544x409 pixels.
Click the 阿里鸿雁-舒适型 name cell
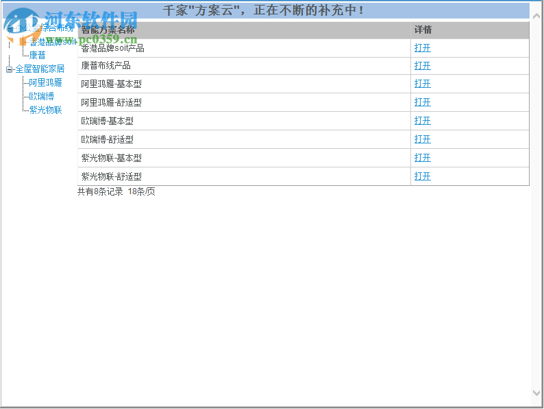click(244, 102)
